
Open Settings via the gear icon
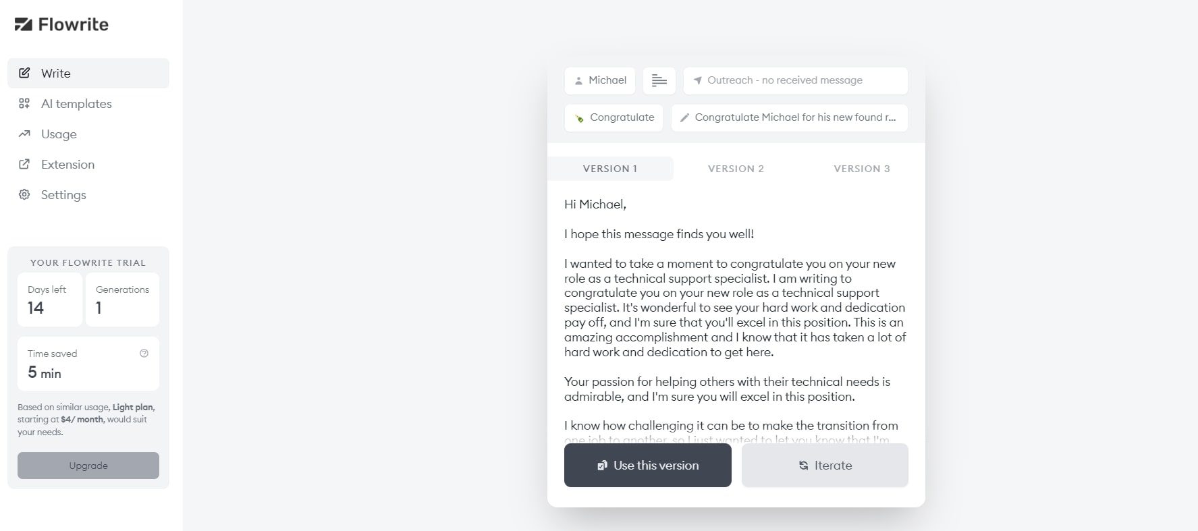click(24, 194)
